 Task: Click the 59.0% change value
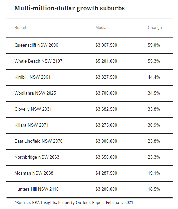[154, 45]
